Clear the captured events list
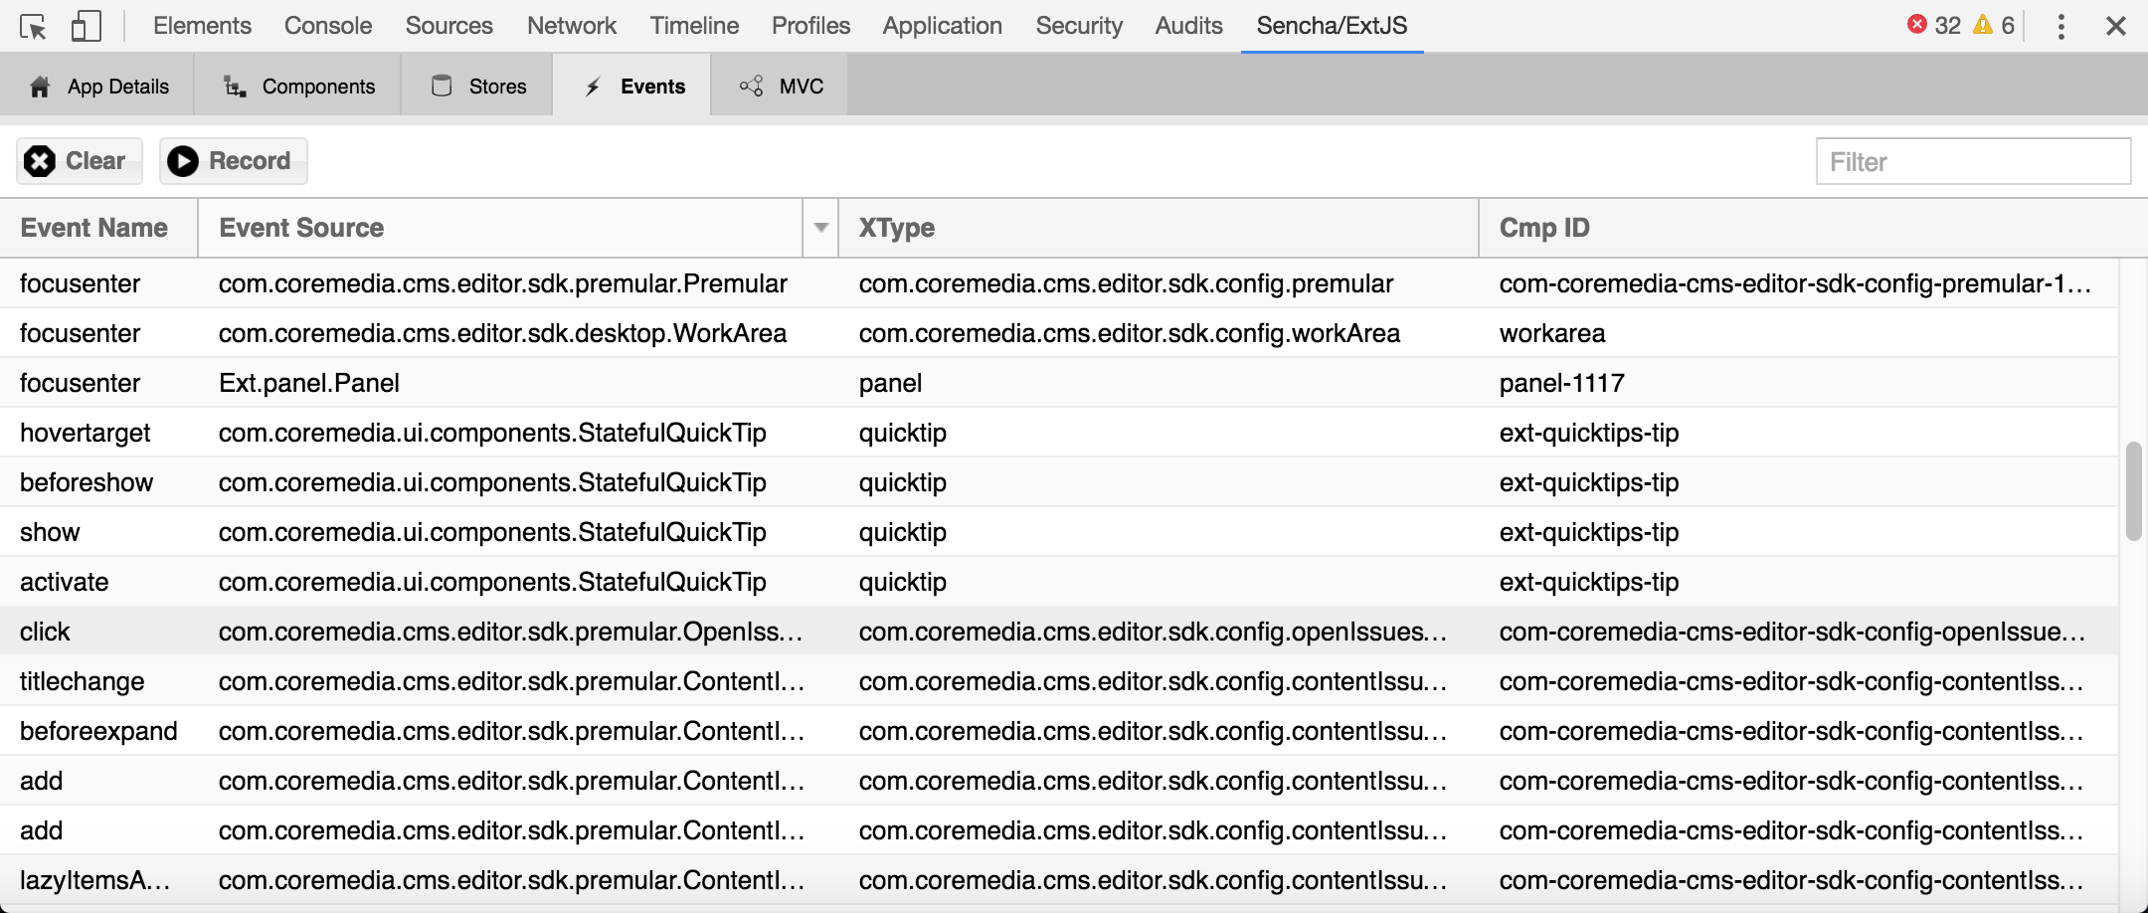The width and height of the screenshot is (2148, 913). pos(79,160)
